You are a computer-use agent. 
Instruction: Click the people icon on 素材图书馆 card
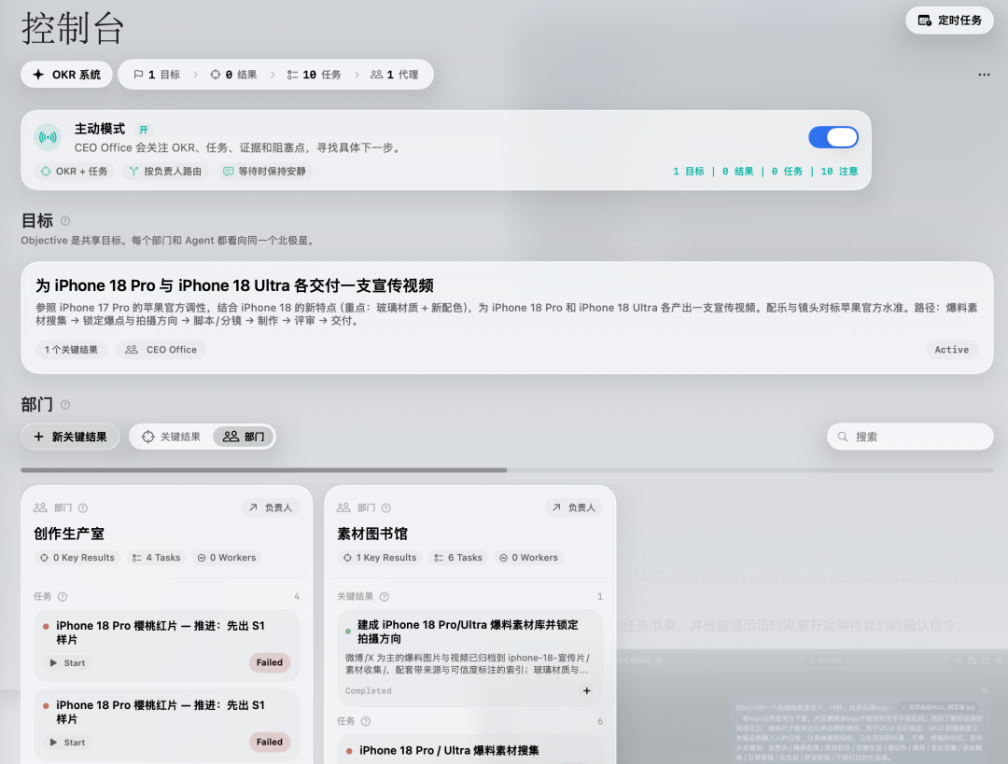click(343, 507)
